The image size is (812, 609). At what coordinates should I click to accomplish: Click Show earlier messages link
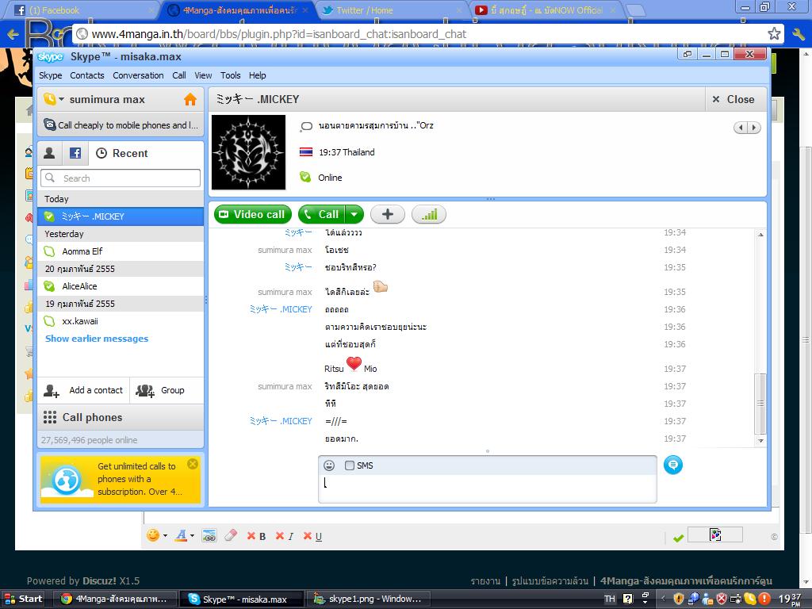[x=97, y=339]
